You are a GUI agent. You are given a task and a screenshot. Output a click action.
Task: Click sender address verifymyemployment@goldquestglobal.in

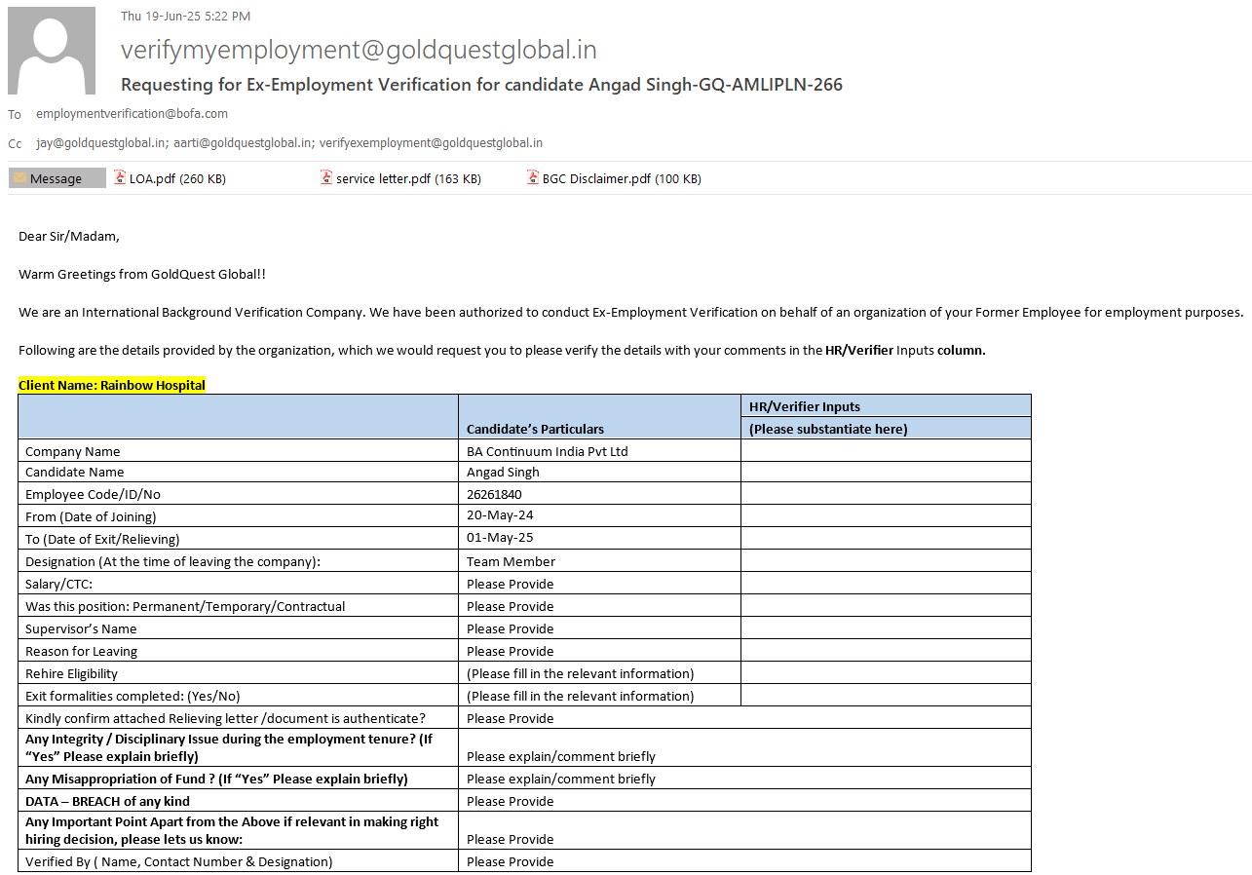click(x=359, y=50)
